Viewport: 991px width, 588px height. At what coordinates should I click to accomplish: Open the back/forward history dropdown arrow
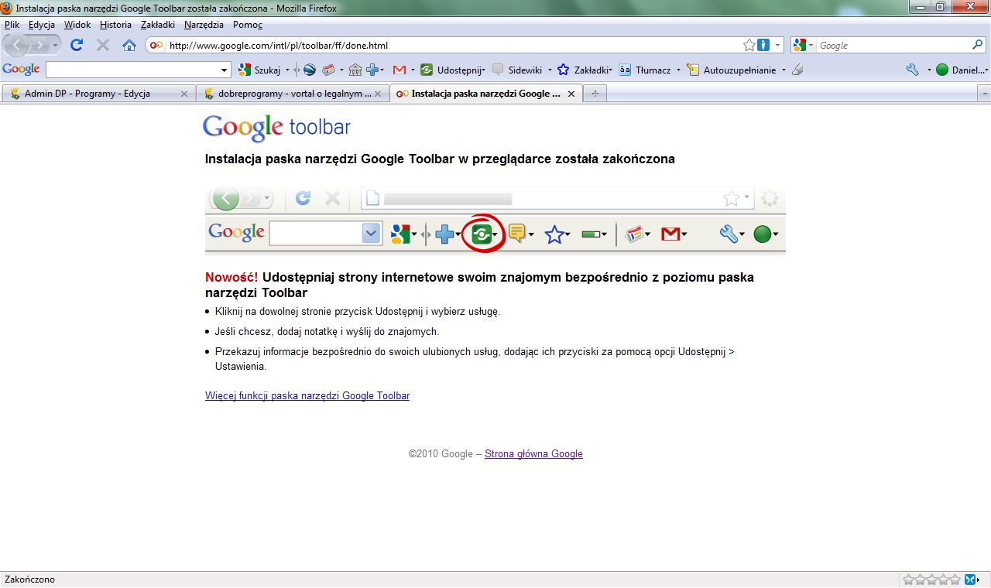click(x=55, y=46)
